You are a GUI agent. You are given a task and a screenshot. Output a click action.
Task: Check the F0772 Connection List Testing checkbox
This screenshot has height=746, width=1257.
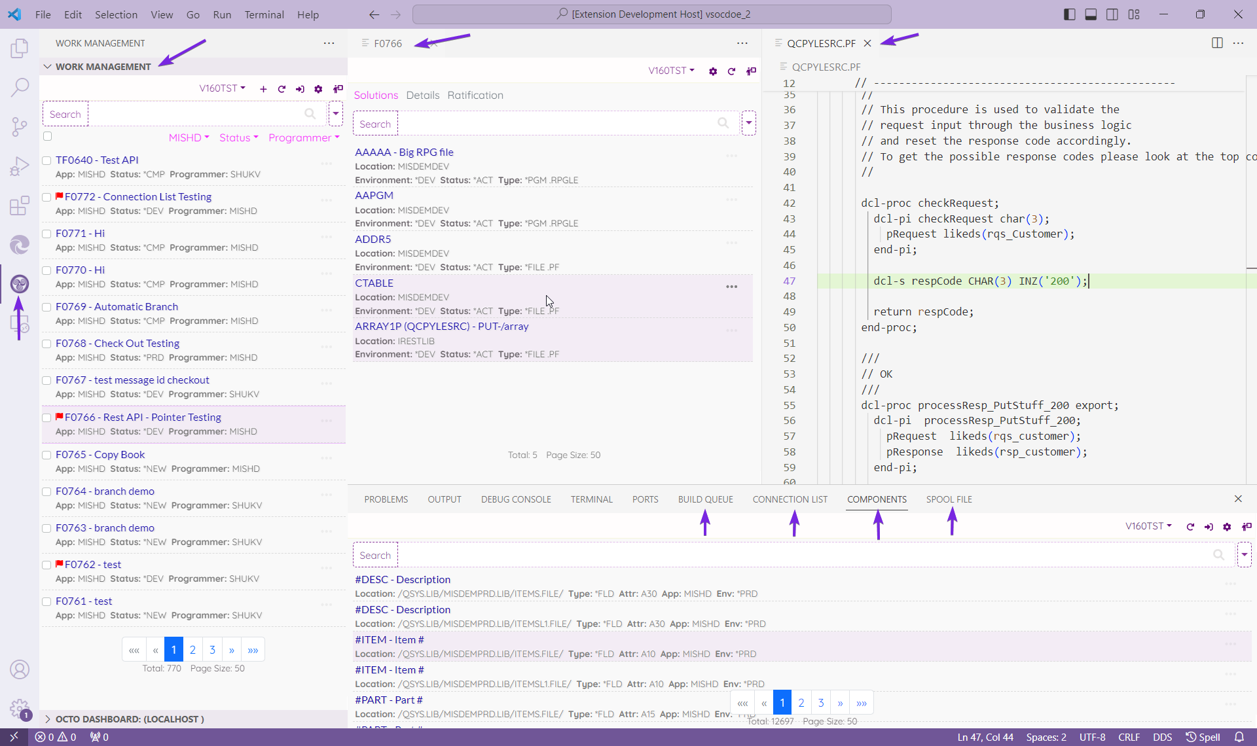click(x=46, y=197)
